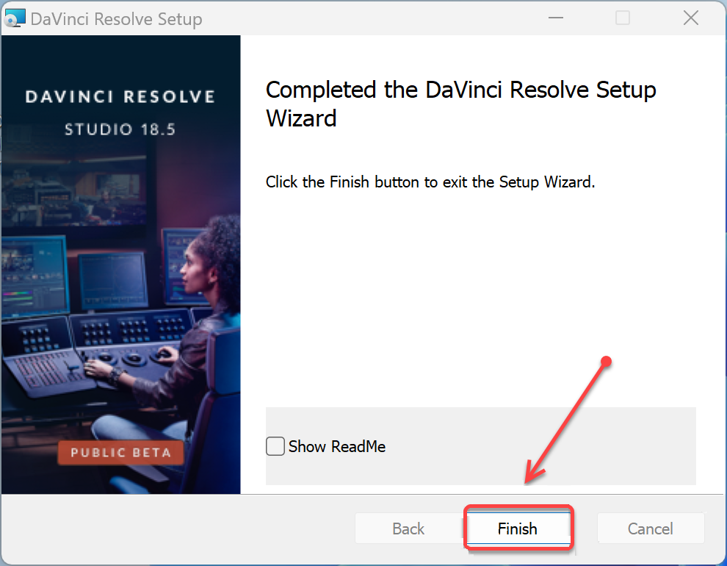Click the Finish button

tap(518, 528)
